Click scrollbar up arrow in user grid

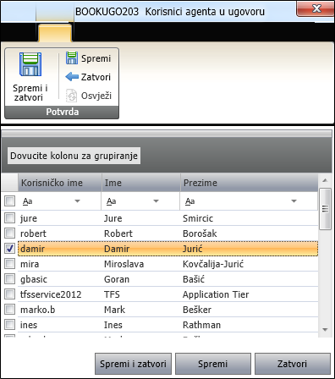[x=325, y=180]
